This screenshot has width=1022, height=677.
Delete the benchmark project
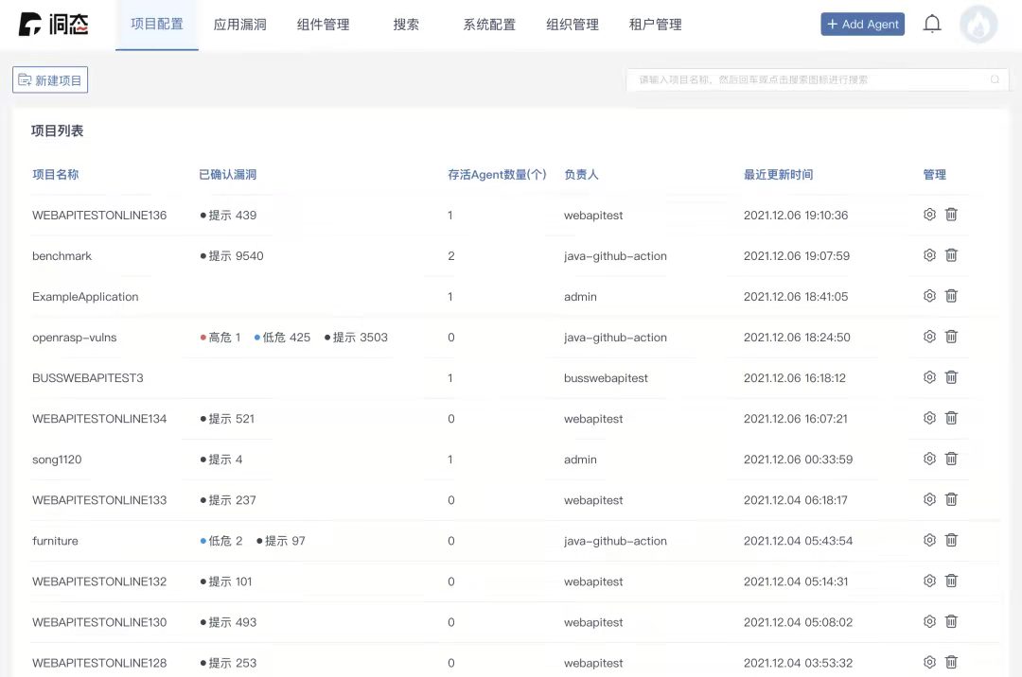coord(951,255)
